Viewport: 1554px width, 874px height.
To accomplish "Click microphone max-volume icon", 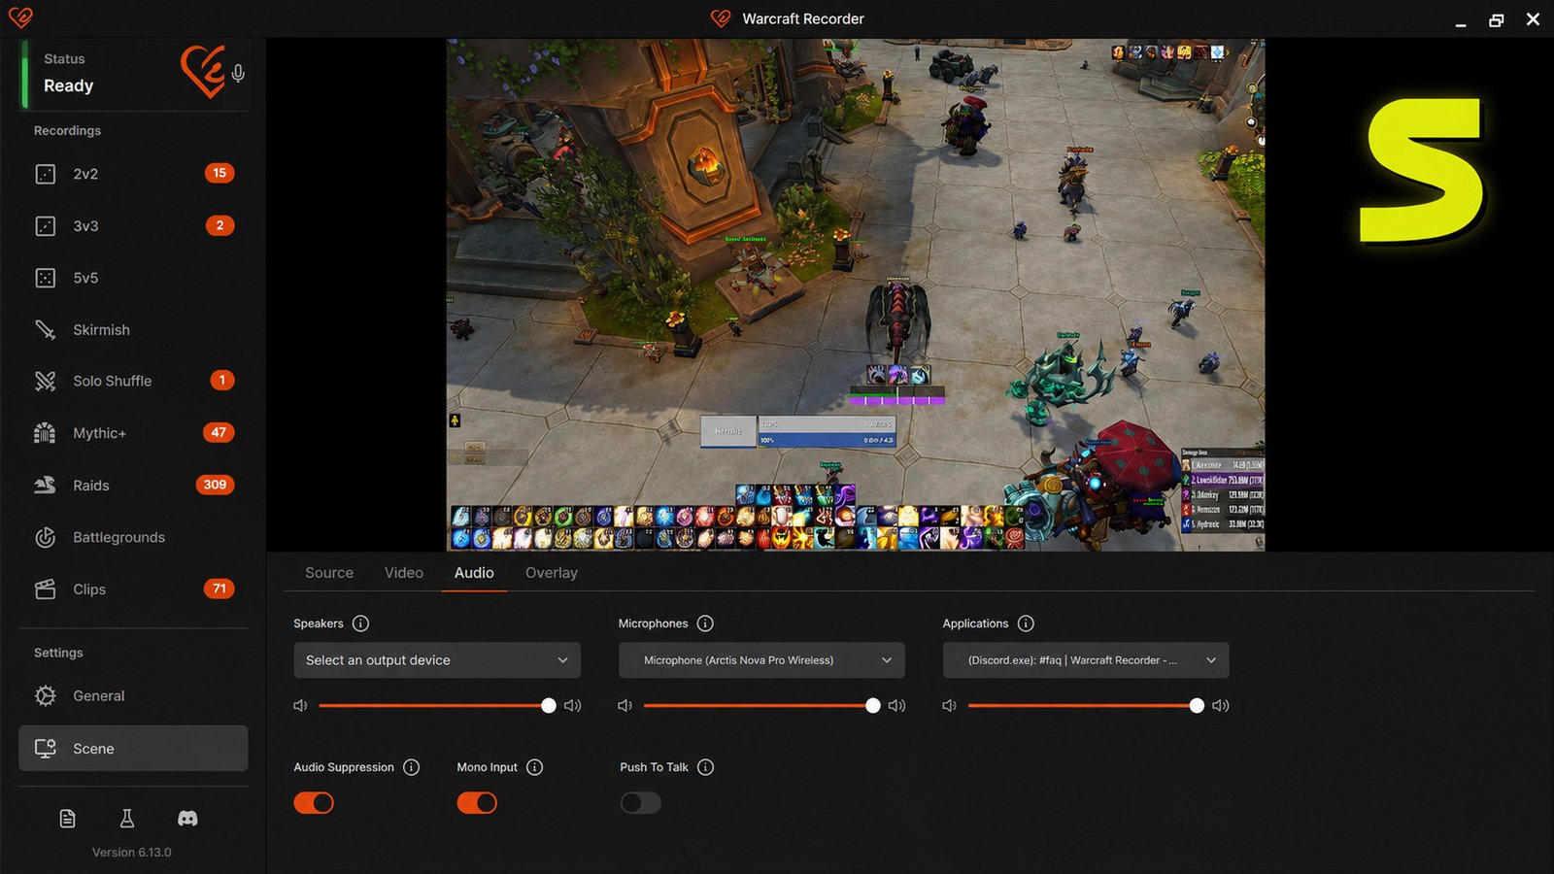I will [897, 706].
